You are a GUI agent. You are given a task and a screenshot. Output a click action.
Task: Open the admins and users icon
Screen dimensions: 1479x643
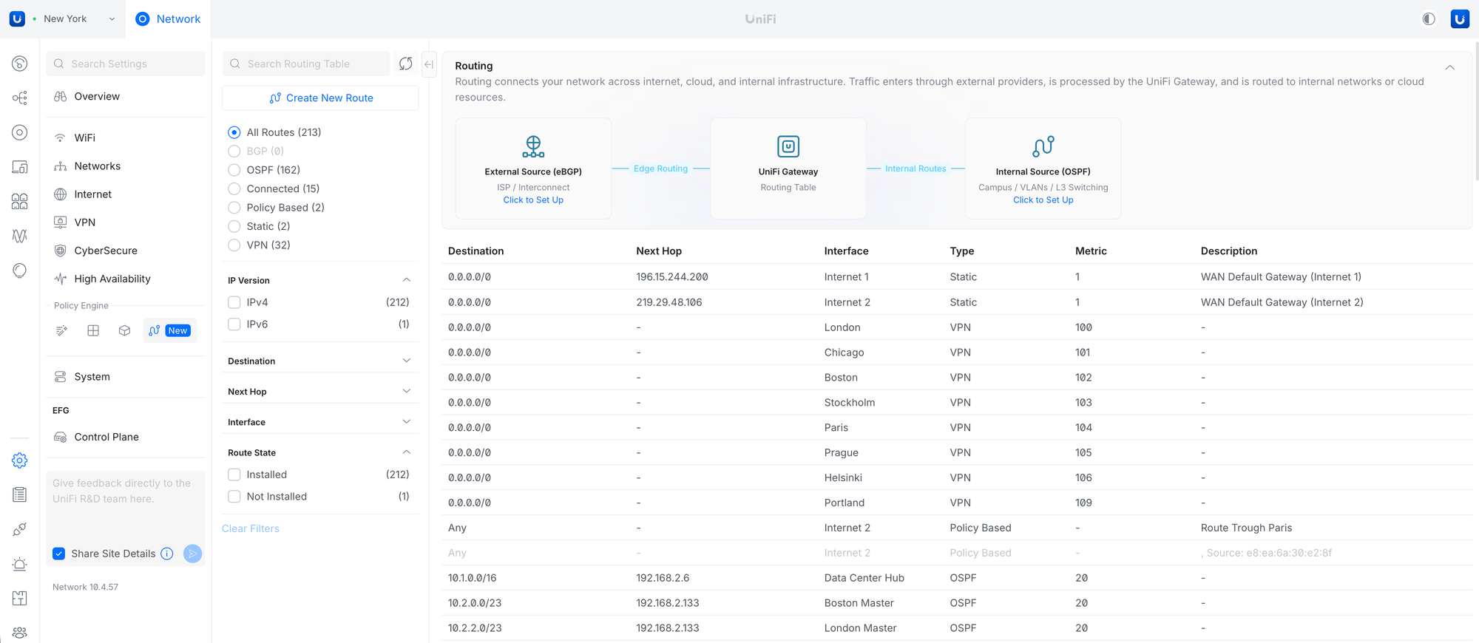pyautogui.click(x=20, y=633)
